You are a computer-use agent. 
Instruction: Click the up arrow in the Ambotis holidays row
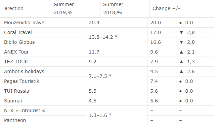click(181, 71)
